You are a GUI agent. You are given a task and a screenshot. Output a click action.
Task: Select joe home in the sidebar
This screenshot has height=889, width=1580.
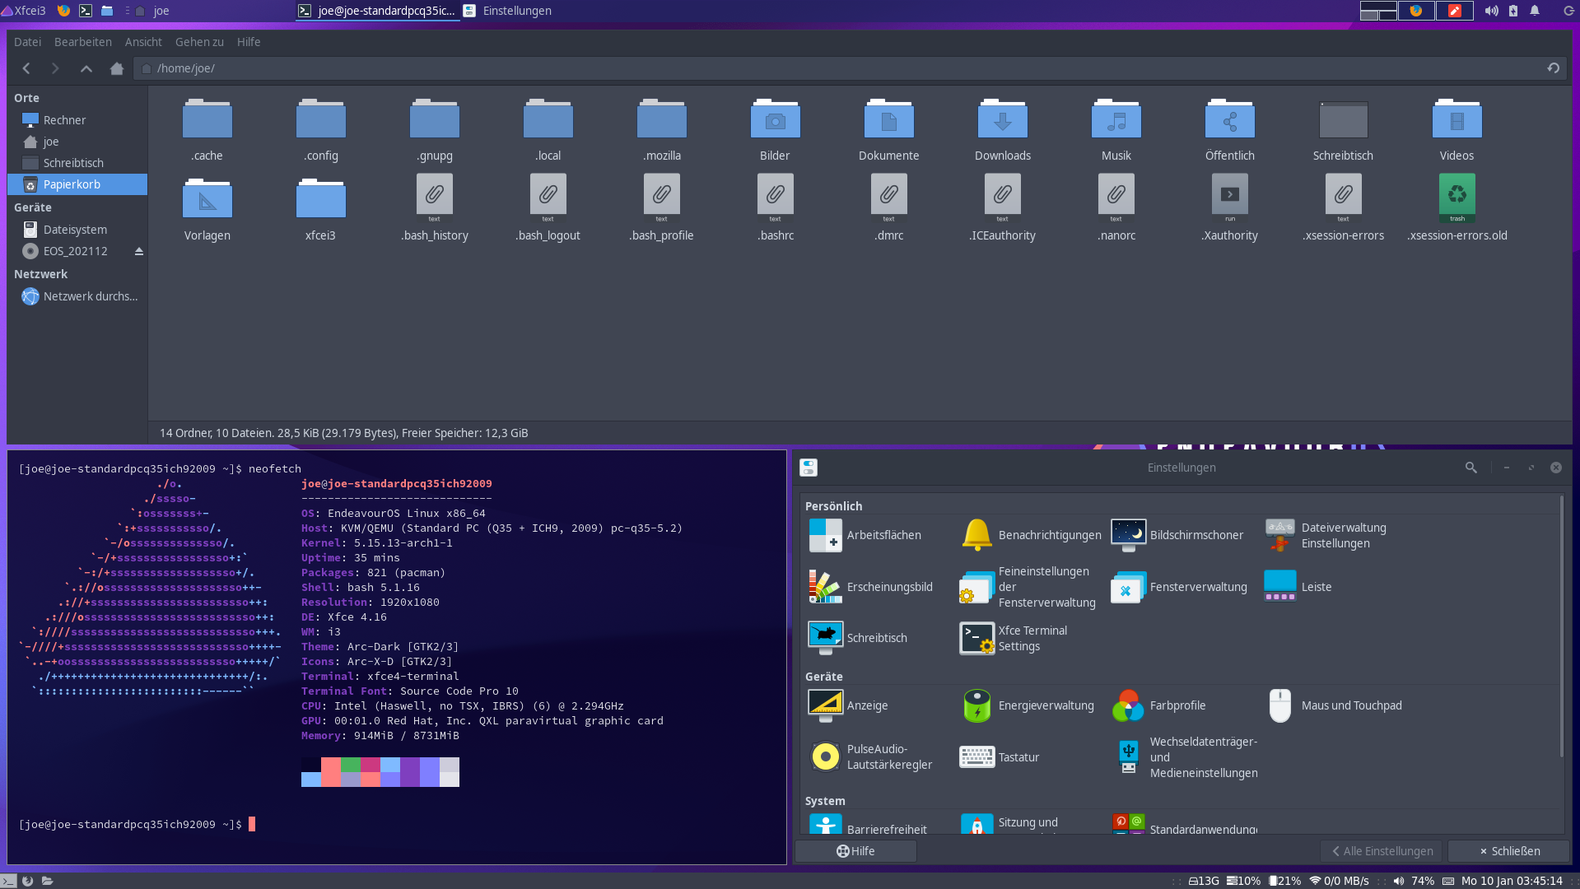[77, 142]
